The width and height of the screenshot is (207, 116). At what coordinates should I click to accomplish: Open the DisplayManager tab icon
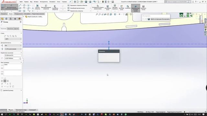pos(19,19)
